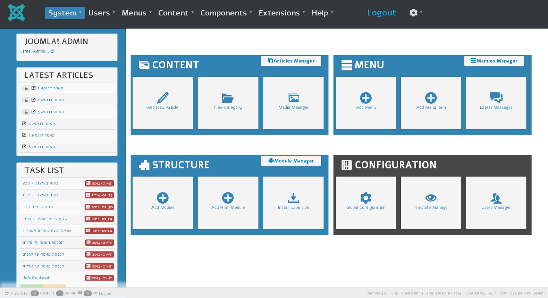Click the mail envelope icon in the status bar
Image resolution: width=548 pixels, height=298 pixels.
80,293
